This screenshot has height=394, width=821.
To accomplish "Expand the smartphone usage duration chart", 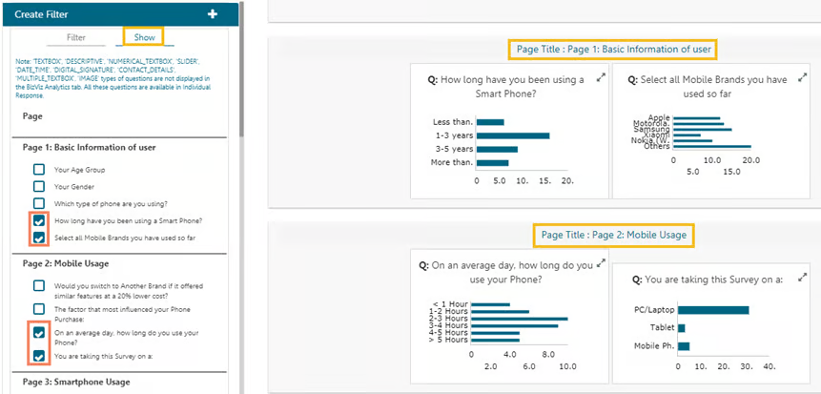I will tap(601, 78).
